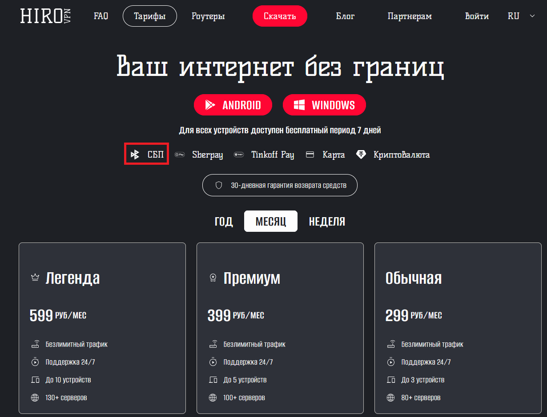Screen dimensions: 547x417
Task: Click the stopwatch icon in Легенда card
Action: tap(36, 362)
